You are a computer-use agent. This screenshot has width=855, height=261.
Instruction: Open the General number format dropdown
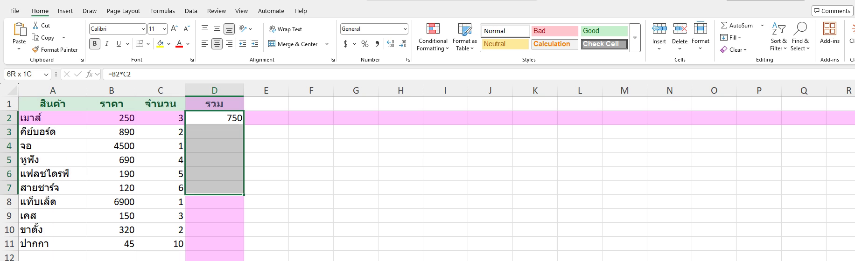(405, 29)
